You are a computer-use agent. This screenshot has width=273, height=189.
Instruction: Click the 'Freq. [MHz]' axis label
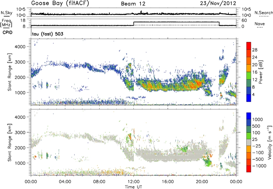(x=6, y=23)
